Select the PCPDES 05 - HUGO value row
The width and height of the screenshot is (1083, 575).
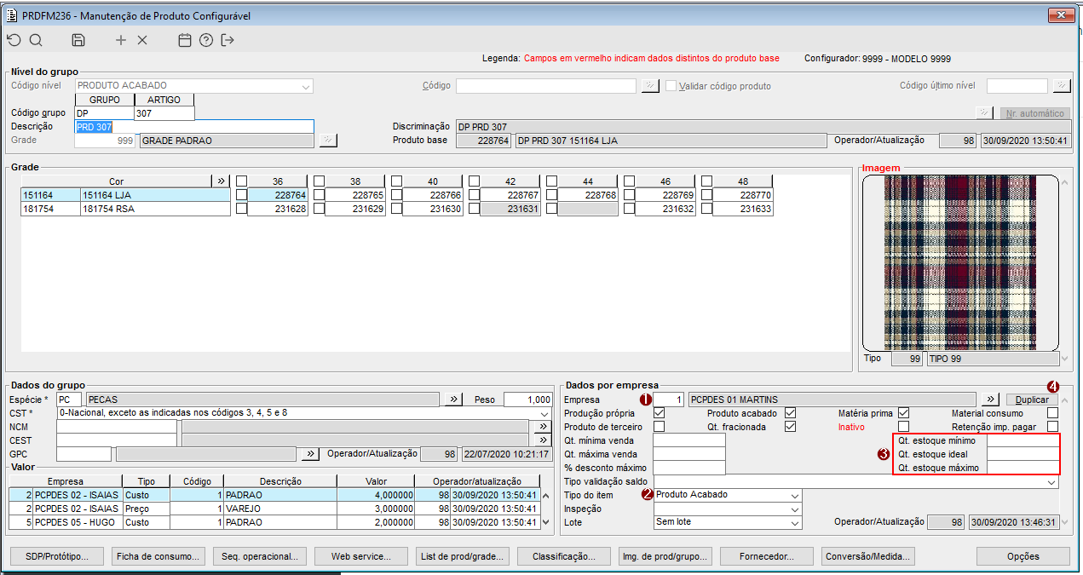(x=274, y=522)
